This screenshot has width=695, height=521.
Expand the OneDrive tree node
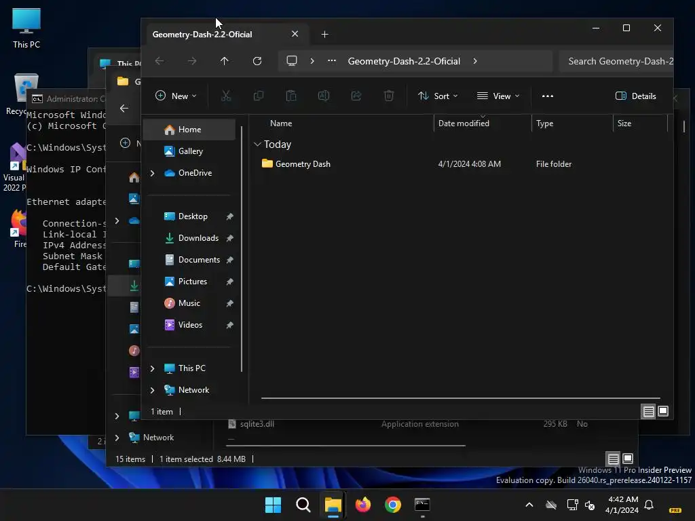click(152, 173)
